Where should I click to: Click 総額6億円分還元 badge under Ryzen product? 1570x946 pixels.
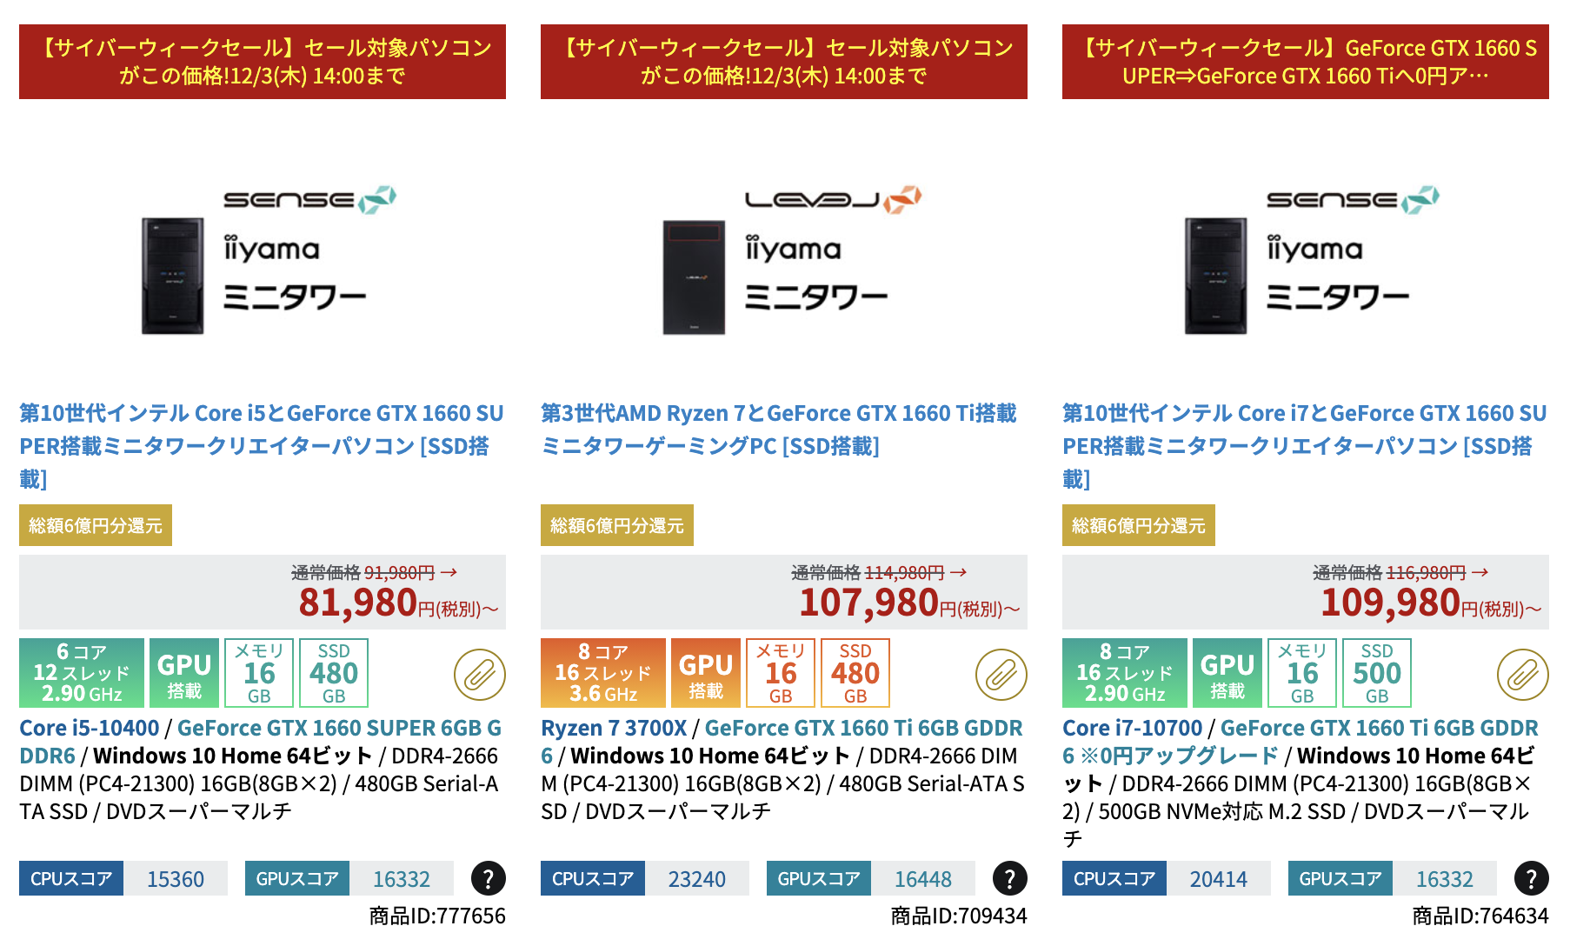tap(617, 525)
